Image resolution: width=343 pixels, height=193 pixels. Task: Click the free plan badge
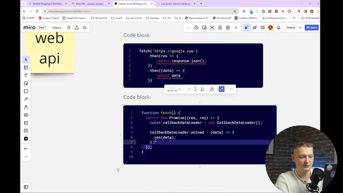(x=42, y=27)
